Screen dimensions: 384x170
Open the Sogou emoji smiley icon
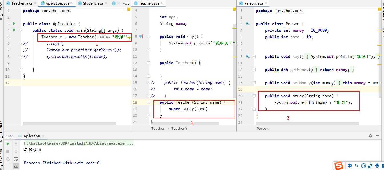click(x=363, y=166)
